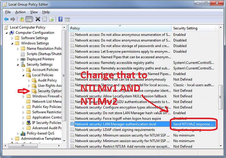Open the Properties toolbar icon
226x158 pixels.
45,19
